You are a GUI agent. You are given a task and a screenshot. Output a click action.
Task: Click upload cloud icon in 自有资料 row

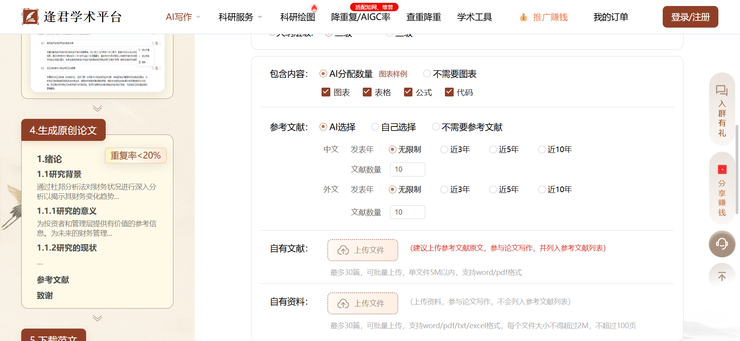point(343,303)
